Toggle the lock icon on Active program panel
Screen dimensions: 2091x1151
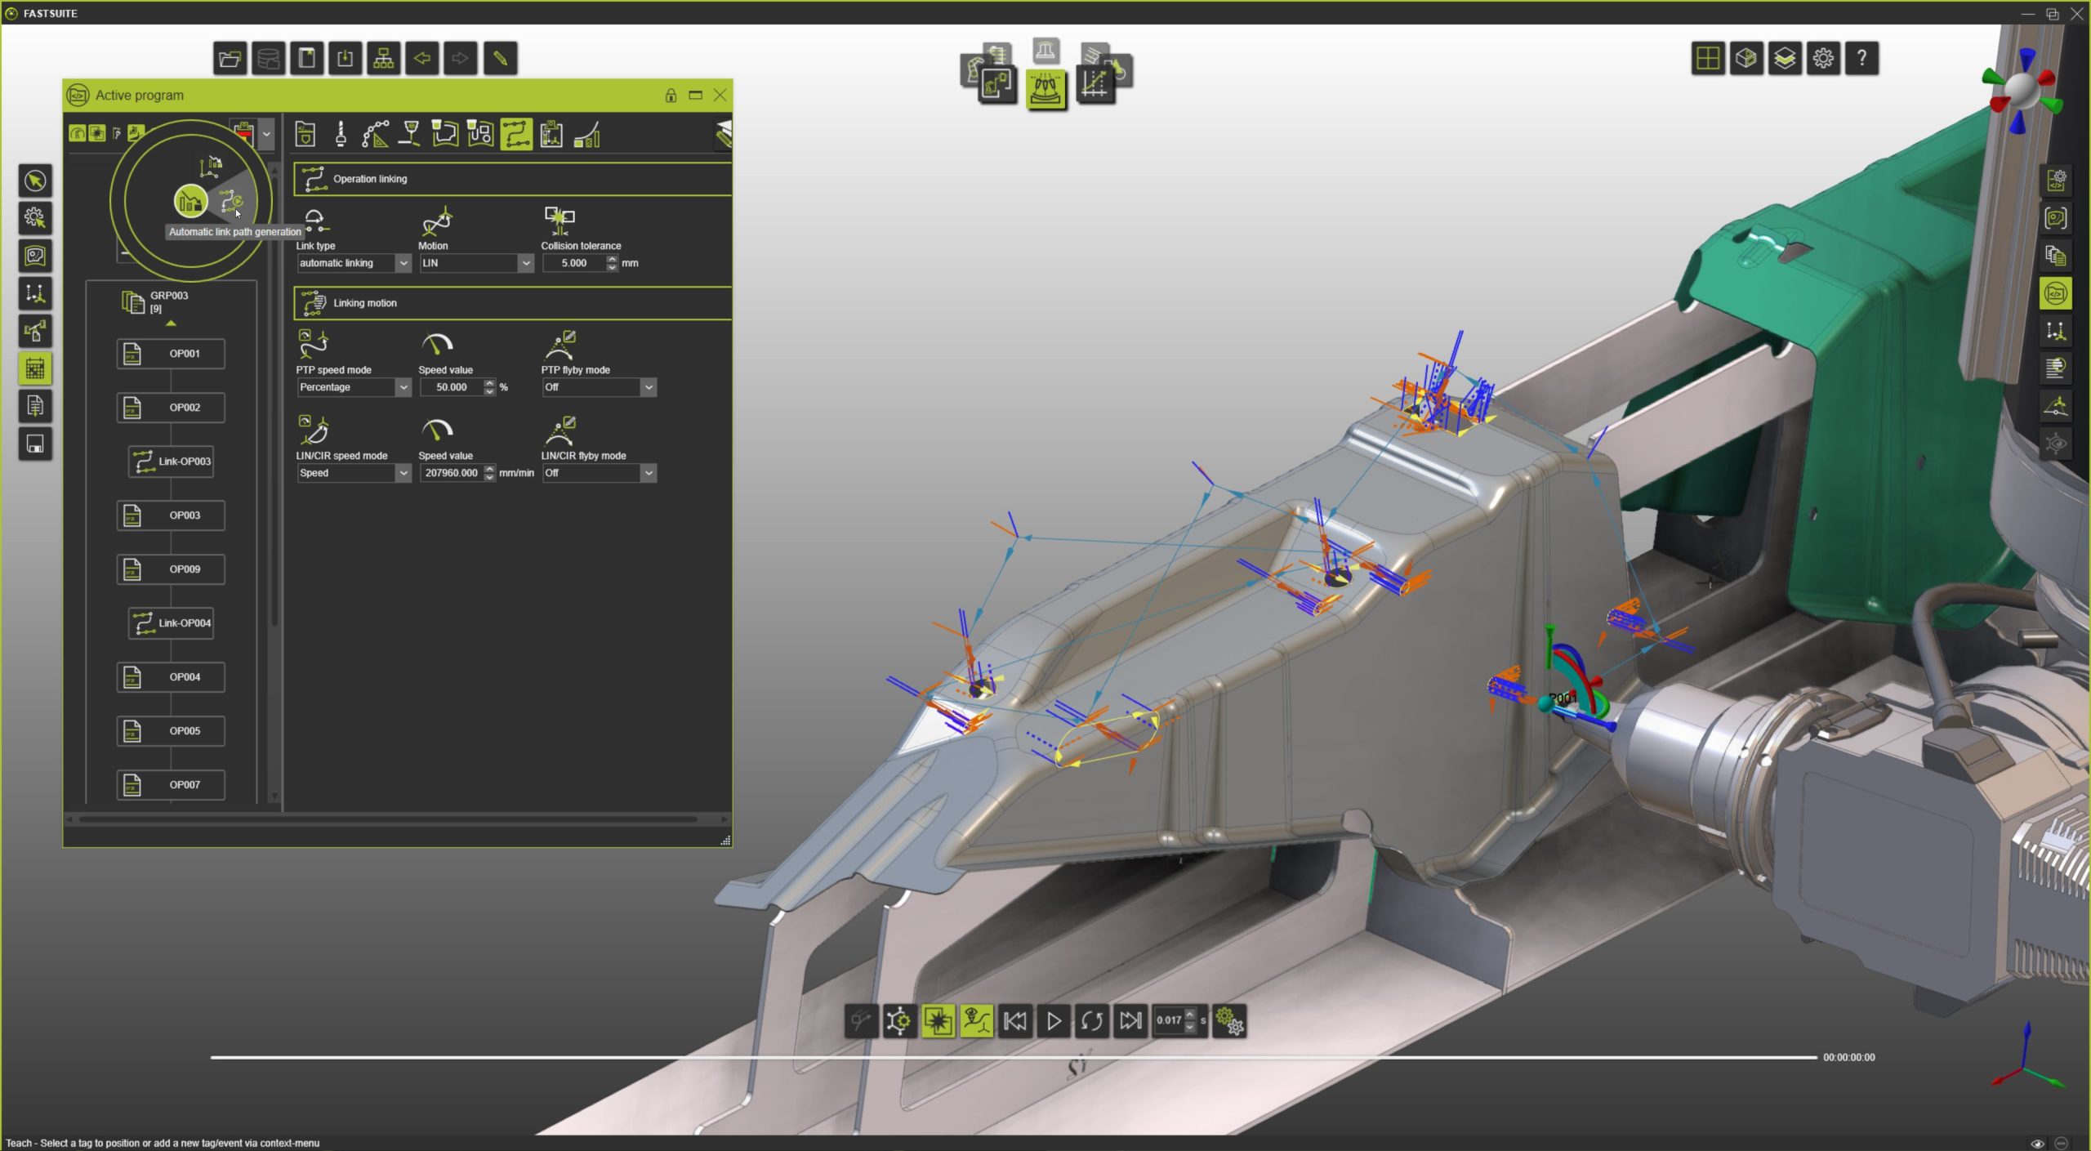[x=671, y=96]
